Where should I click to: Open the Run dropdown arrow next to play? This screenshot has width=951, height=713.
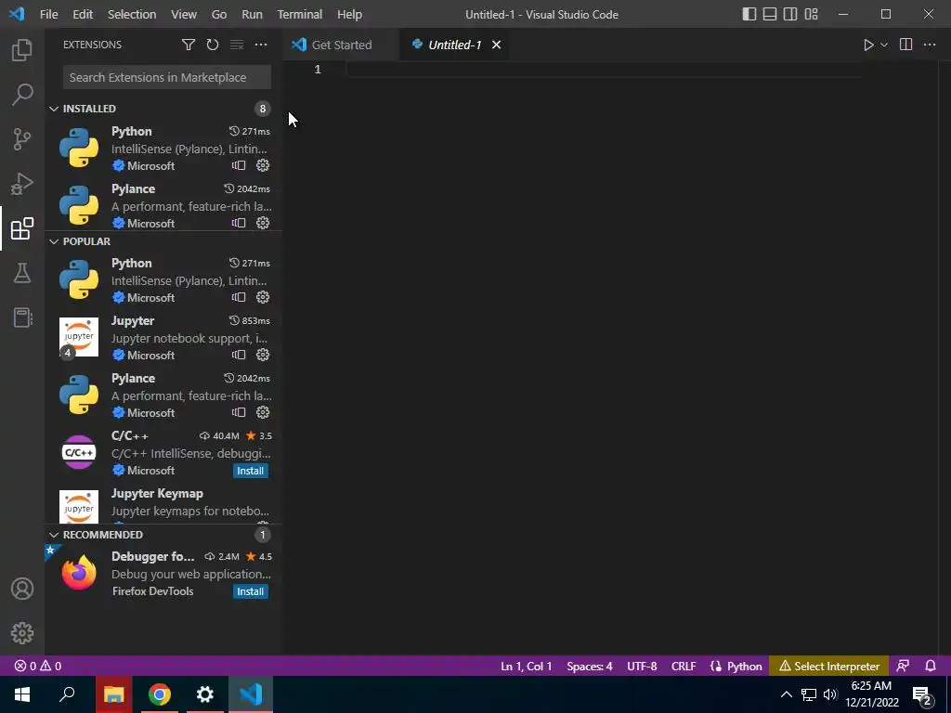point(884,45)
